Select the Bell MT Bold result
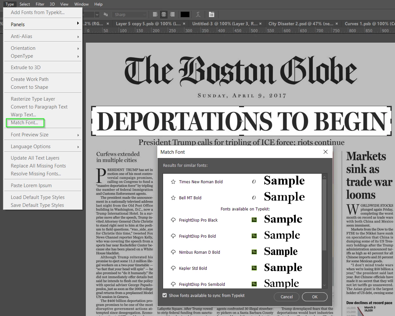Image resolution: width=395 pixels, height=316 pixels. (242, 198)
